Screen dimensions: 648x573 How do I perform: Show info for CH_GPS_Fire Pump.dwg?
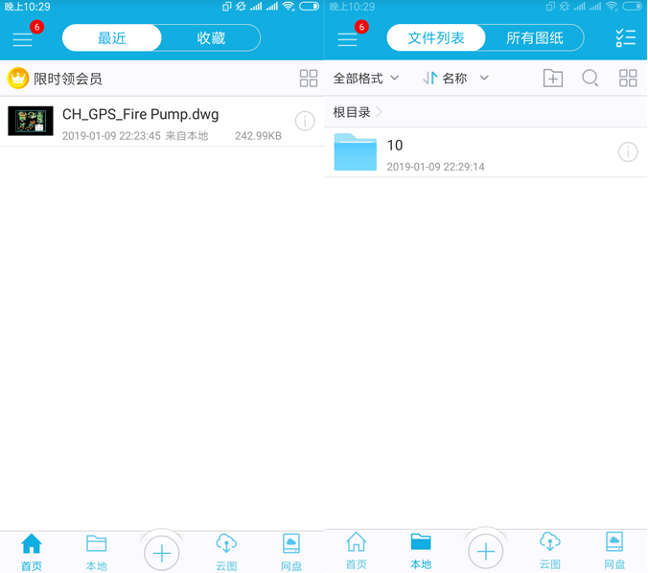(305, 121)
